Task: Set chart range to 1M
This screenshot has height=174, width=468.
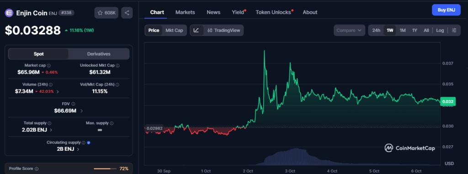Action: (x=403, y=30)
